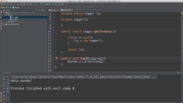
Task: Open Settings via wrench toolbar icon
Action: 60,4
